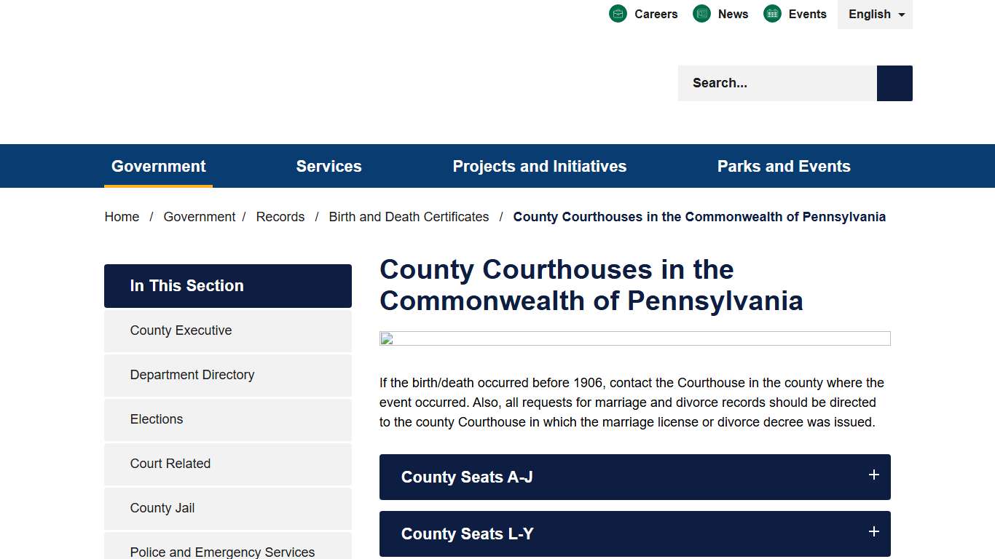This screenshot has width=995, height=559.
Task: Open the Projects and Initiatives menu
Action: [540, 166]
